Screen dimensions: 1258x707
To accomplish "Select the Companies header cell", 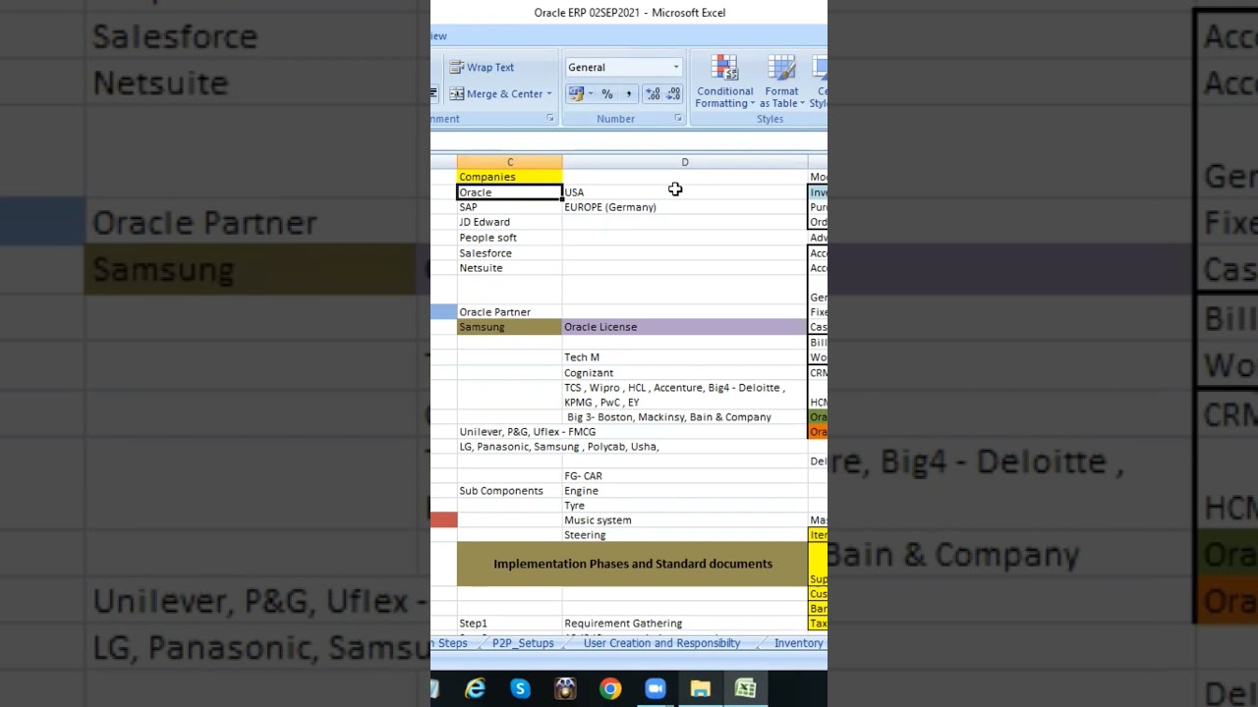I will click(x=509, y=177).
